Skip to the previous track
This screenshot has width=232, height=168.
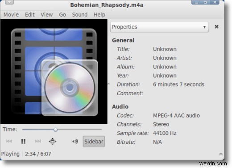coord(9,141)
